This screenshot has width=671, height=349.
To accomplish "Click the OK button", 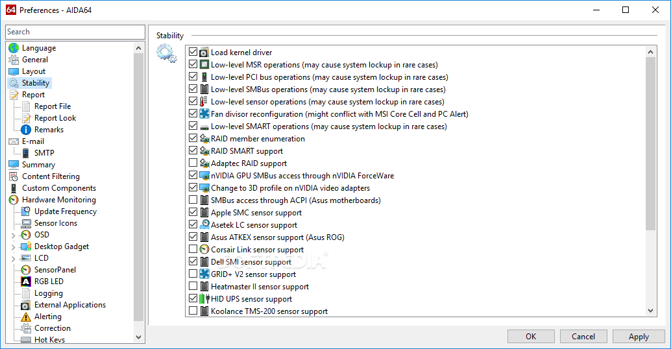I will click(531, 337).
